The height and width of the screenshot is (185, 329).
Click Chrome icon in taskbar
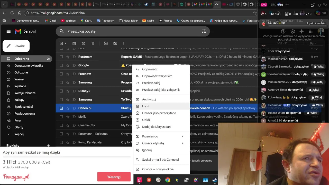[x=168, y=180]
